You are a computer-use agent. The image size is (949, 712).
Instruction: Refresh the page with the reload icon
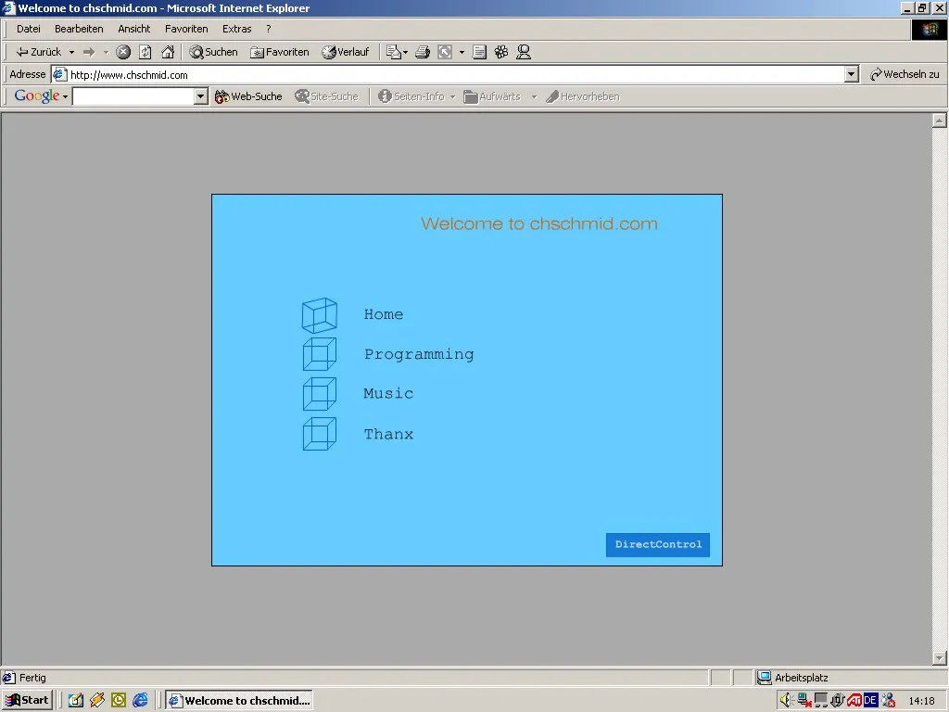pyautogui.click(x=146, y=52)
